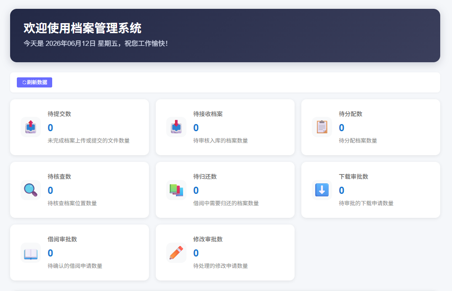Click the books icon for 待归还数
Screen dimensions: 452x291
[176, 190]
